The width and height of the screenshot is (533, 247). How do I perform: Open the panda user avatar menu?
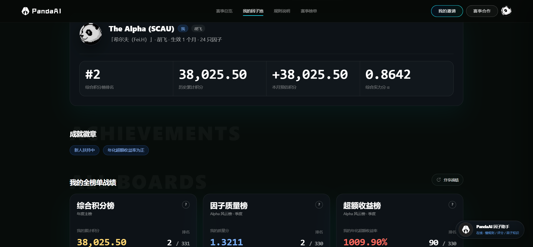click(506, 11)
